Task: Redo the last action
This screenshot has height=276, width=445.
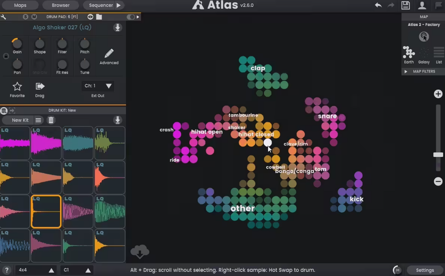Action: 391,5
